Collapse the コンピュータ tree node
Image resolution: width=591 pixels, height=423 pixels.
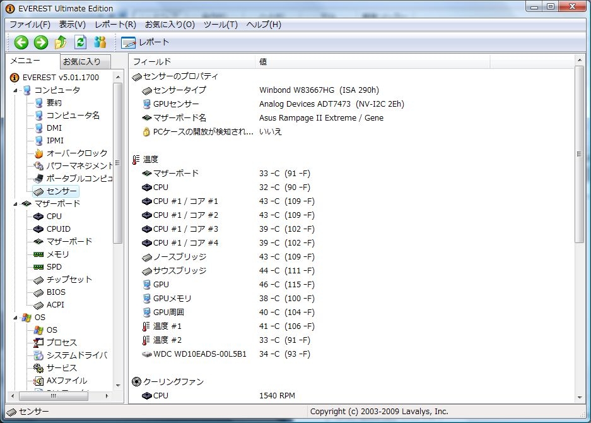(16, 90)
